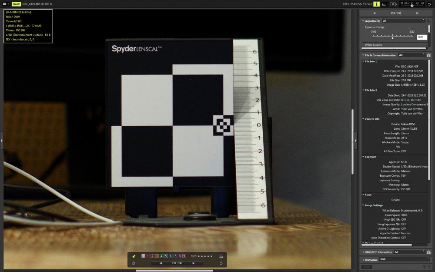Collapse the Flash group
The width and height of the screenshot is (435, 272).
point(363,195)
